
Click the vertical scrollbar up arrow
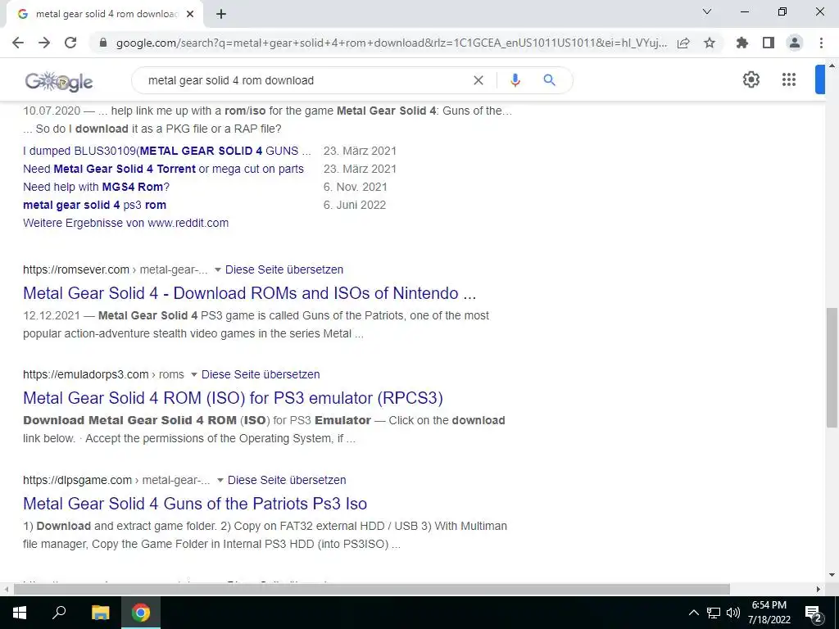click(x=832, y=66)
